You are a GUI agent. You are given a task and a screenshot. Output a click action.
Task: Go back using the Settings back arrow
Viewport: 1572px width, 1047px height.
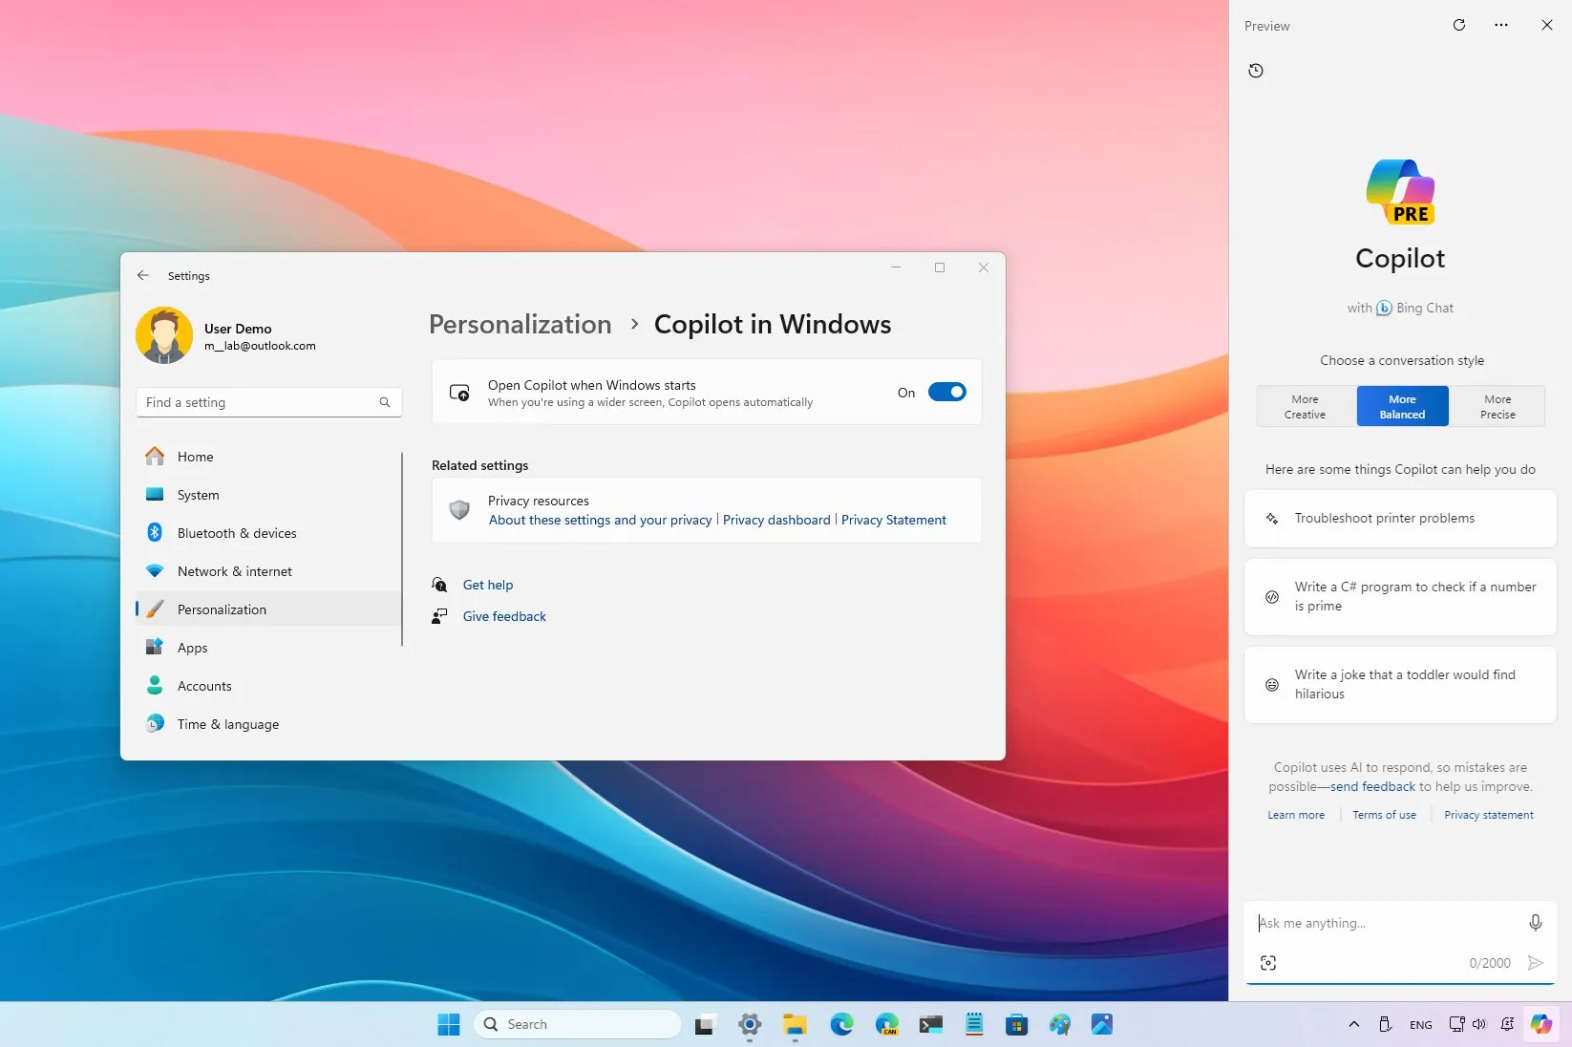click(143, 275)
